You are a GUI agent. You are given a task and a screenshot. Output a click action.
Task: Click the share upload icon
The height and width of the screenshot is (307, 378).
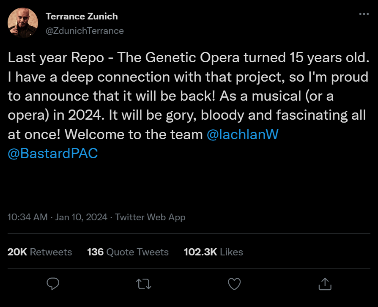(x=324, y=283)
